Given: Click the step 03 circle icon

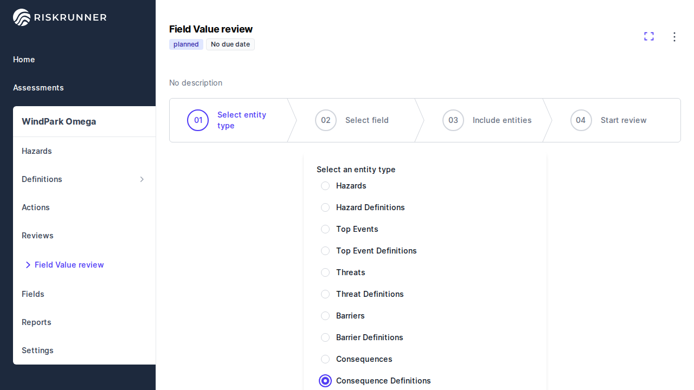Looking at the screenshot, I should (x=453, y=120).
